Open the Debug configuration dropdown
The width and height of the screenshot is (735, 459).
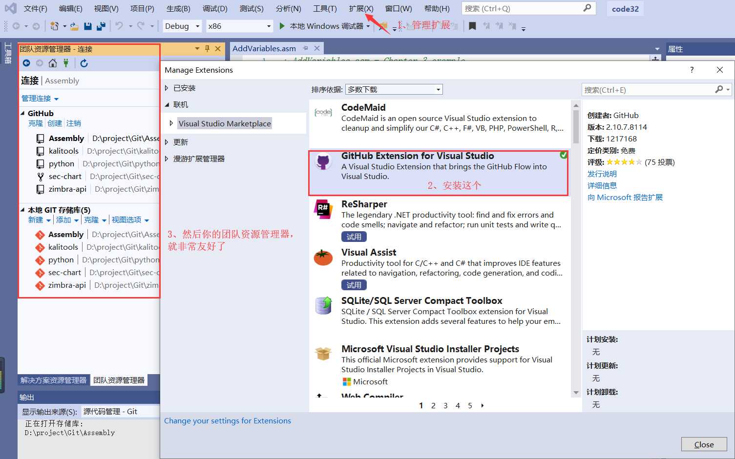(x=182, y=26)
